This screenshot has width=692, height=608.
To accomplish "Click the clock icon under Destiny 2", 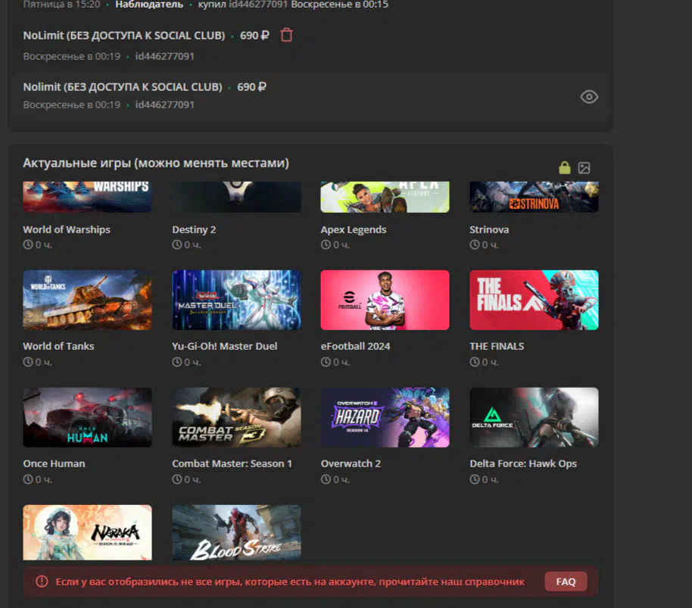I will (x=177, y=245).
